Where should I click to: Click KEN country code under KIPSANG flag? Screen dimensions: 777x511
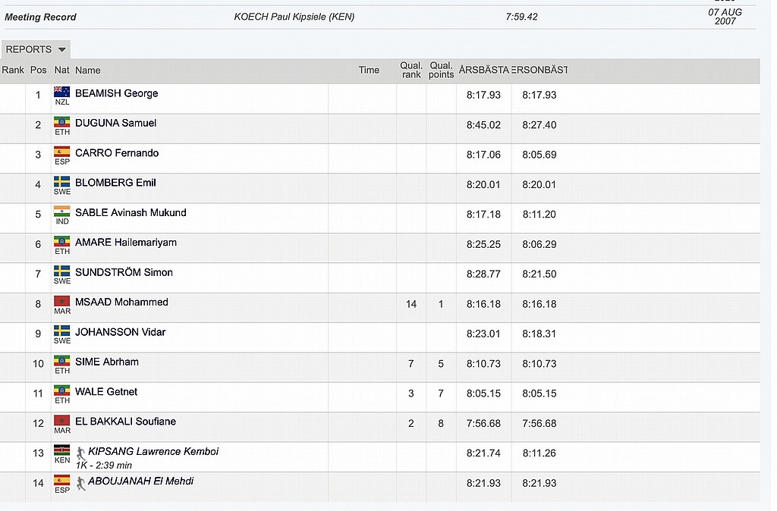click(x=62, y=460)
